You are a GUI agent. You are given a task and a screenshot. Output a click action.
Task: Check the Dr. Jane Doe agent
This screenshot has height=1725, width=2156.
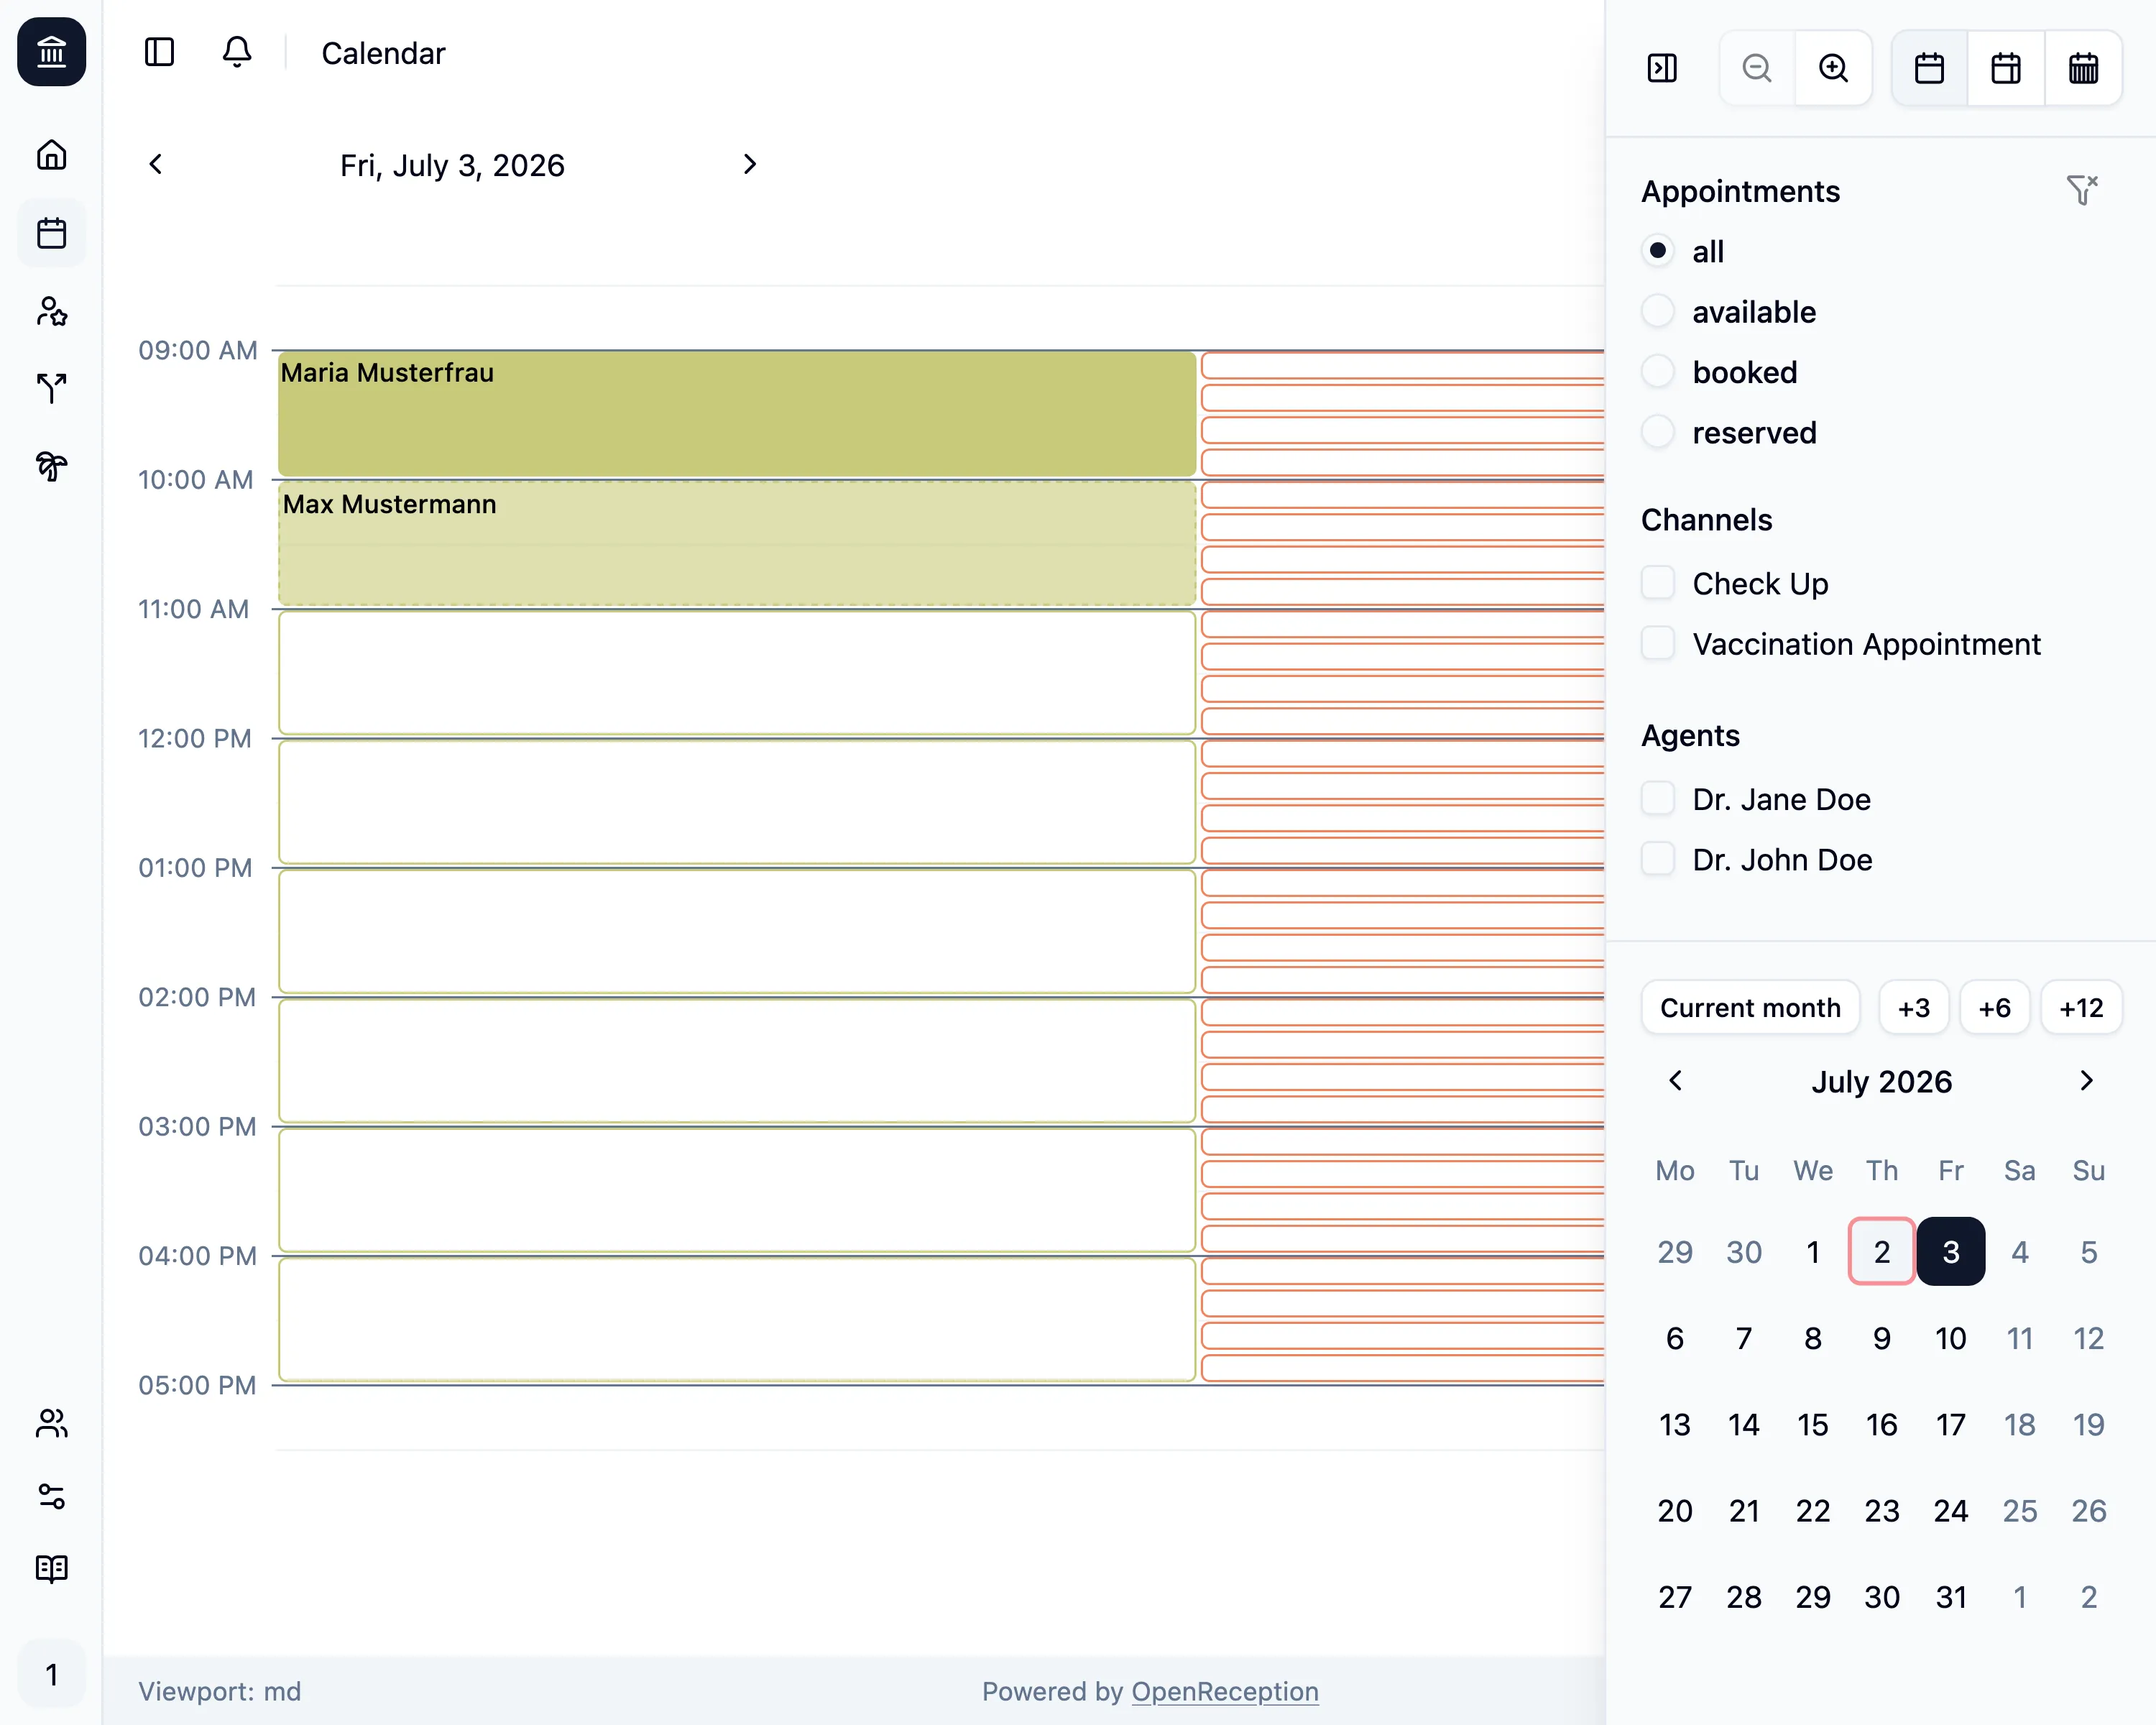coord(1657,799)
